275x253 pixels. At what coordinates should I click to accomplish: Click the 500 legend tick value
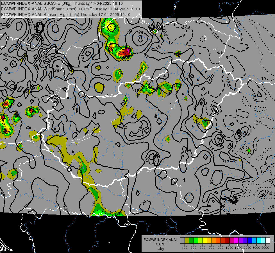tap(203, 248)
